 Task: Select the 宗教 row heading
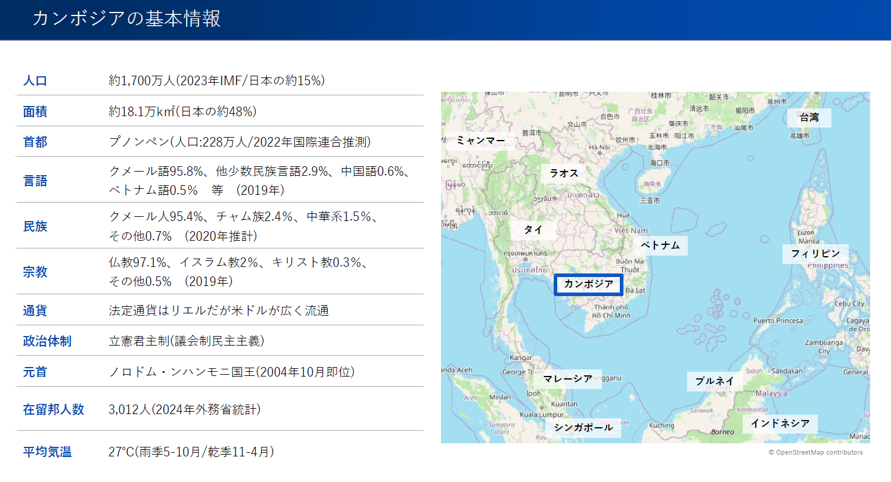[x=35, y=272]
